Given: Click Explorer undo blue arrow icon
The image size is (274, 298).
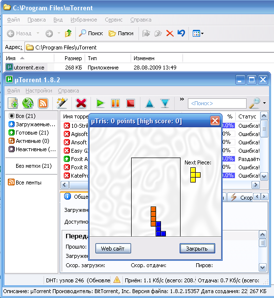Looking at the screenshot, I should coord(181,33).
